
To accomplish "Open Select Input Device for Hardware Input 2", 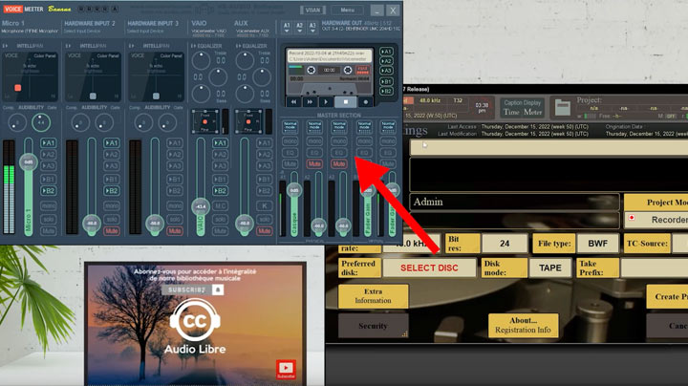I will [x=82, y=32].
